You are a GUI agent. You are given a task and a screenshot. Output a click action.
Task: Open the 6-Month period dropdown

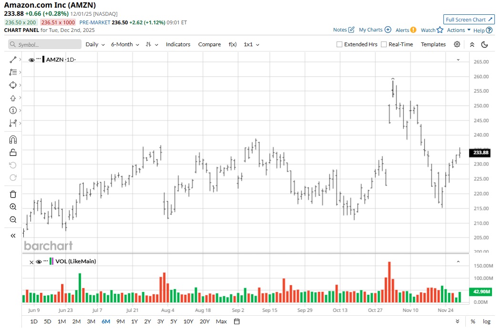pos(125,44)
